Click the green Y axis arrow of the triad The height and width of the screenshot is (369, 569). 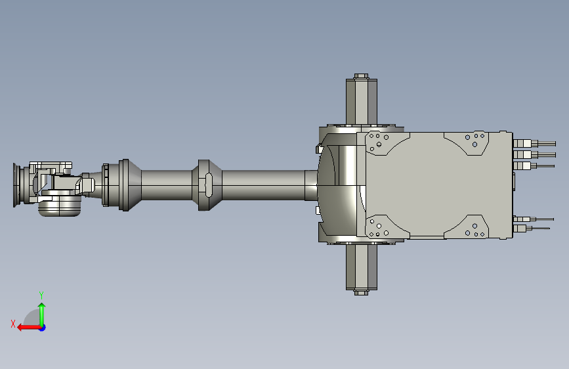[42, 315]
